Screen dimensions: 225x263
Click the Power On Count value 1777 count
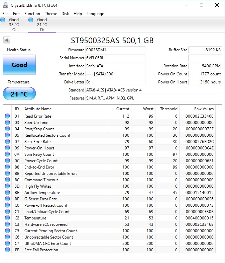pos(205,74)
